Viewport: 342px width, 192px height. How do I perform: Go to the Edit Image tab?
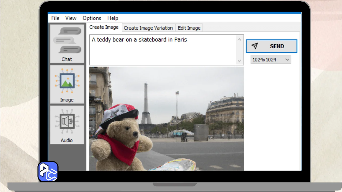[189, 28]
